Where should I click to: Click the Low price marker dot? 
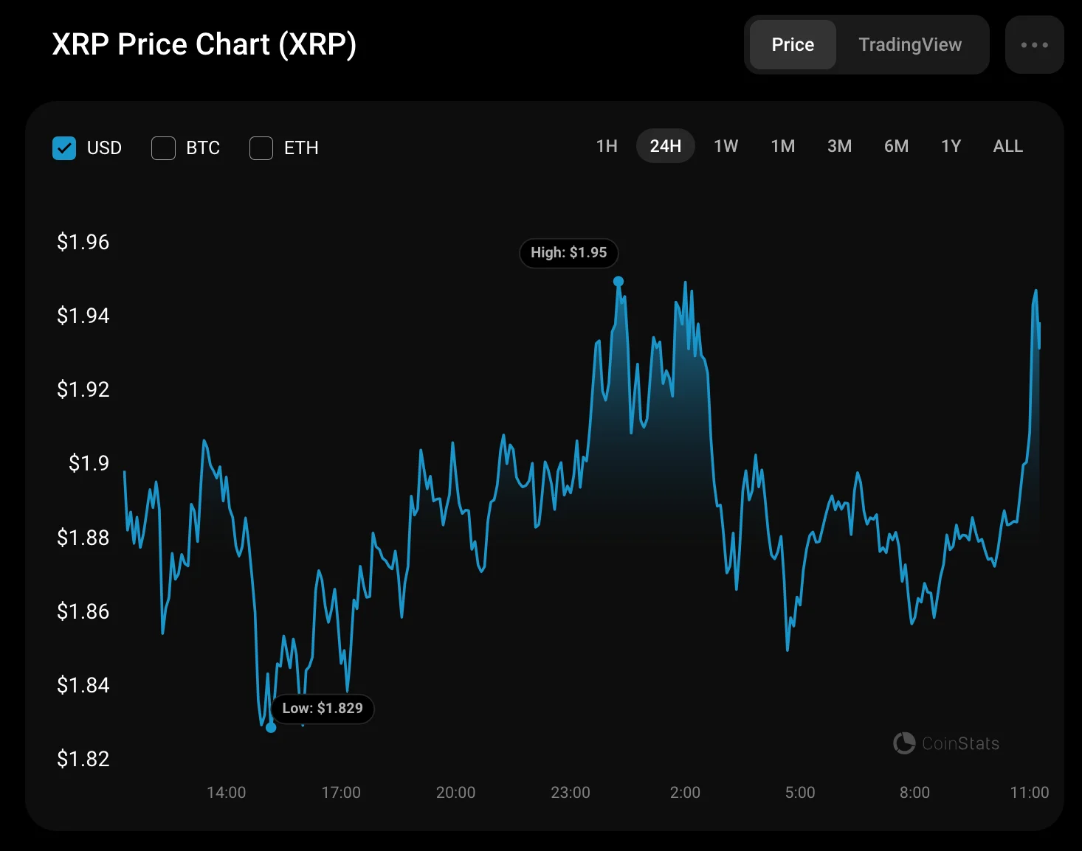(271, 728)
